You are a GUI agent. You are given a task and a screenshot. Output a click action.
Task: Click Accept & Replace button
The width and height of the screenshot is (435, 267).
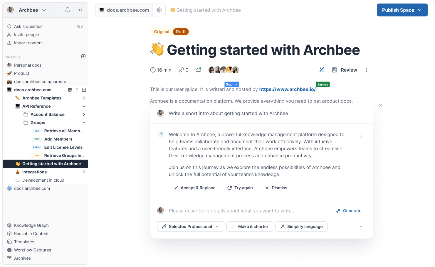click(195, 188)
